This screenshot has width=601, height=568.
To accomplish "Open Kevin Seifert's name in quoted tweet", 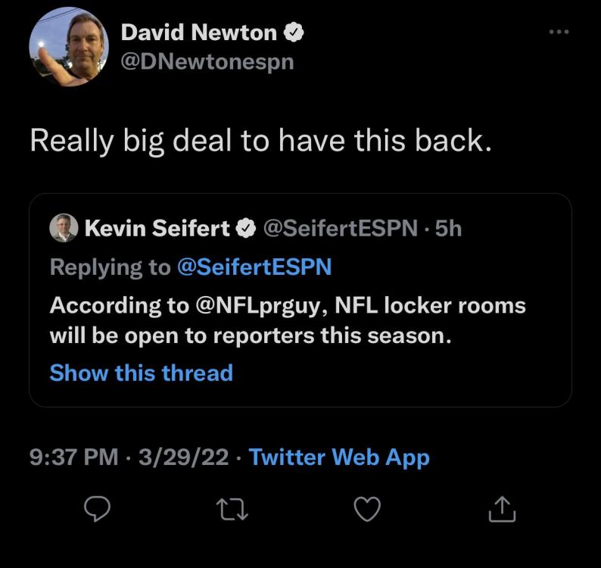I will 157,229.
